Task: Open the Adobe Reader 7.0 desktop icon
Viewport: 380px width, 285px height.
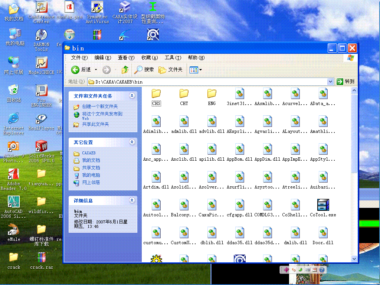Action: (14, 179)
